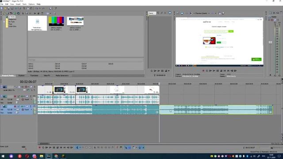Open the Edit menu
Image resolution: width=283 pixels, height=159 pixels.
point(7,4)
